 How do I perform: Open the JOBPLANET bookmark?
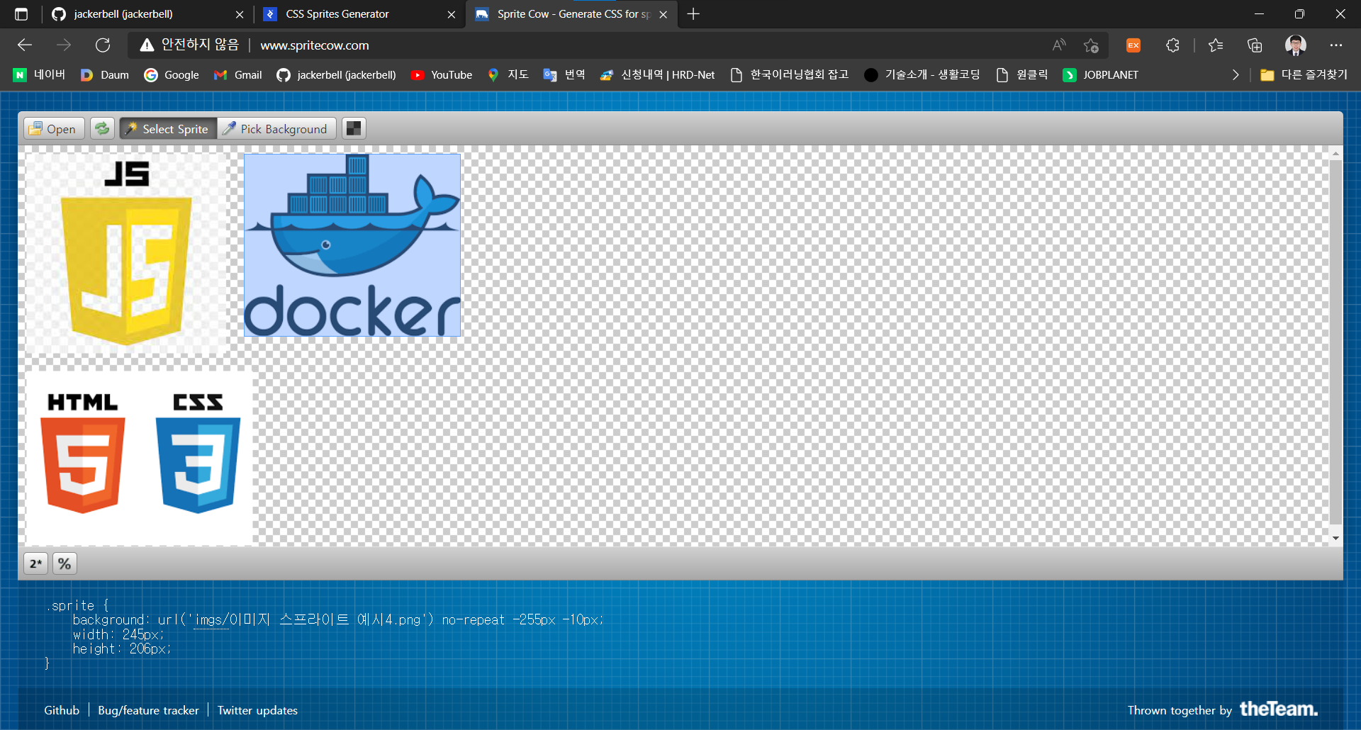(1101, 75)
